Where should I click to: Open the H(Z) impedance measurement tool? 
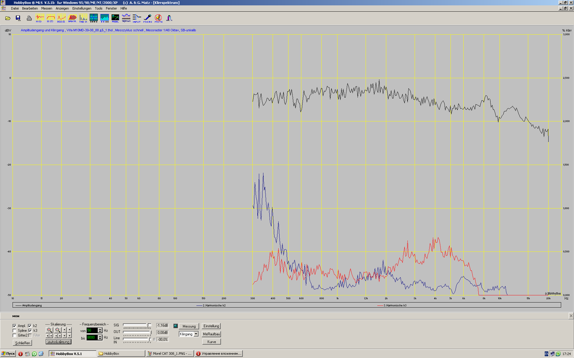click(61, 18)
